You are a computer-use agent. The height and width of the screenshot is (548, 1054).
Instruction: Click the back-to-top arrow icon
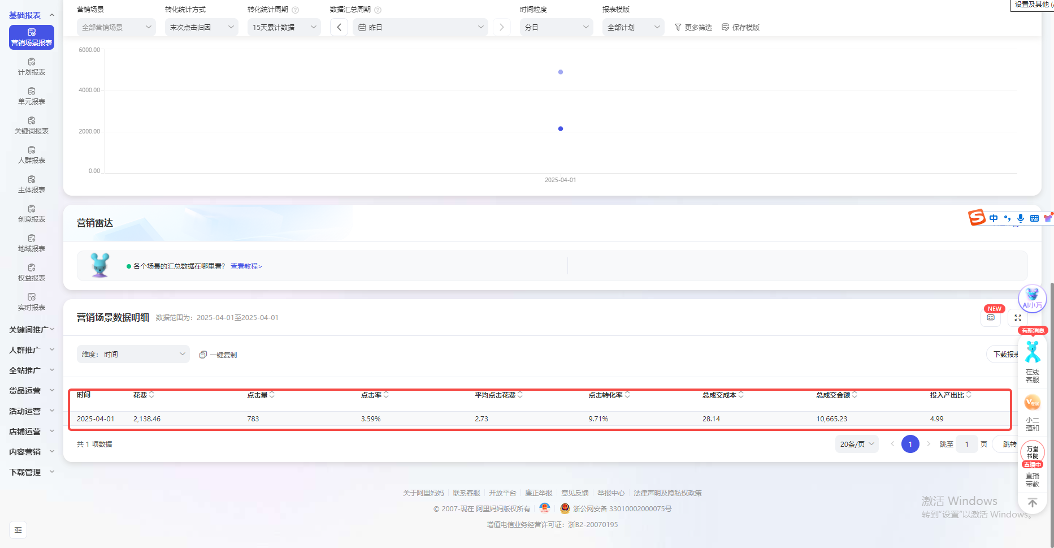1032,503
